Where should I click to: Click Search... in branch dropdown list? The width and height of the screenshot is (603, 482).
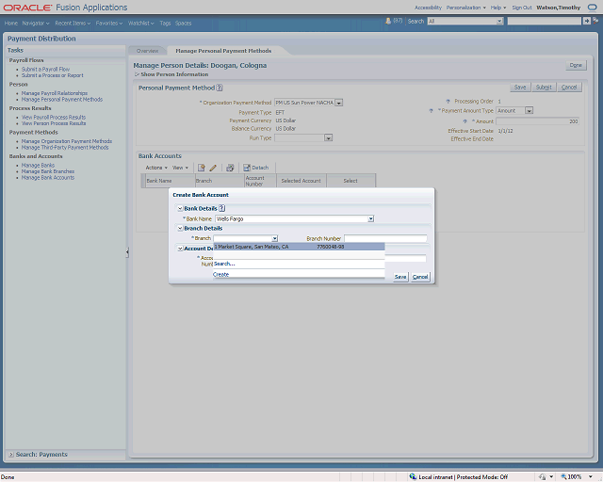(x=224, y=264)
